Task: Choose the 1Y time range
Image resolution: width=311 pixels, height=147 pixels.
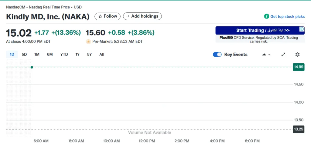Action: coord(77,55)
